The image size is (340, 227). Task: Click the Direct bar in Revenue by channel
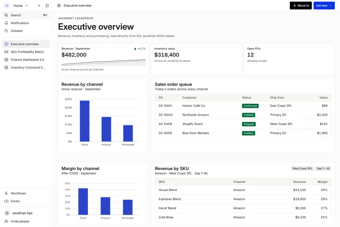[85, 121]
